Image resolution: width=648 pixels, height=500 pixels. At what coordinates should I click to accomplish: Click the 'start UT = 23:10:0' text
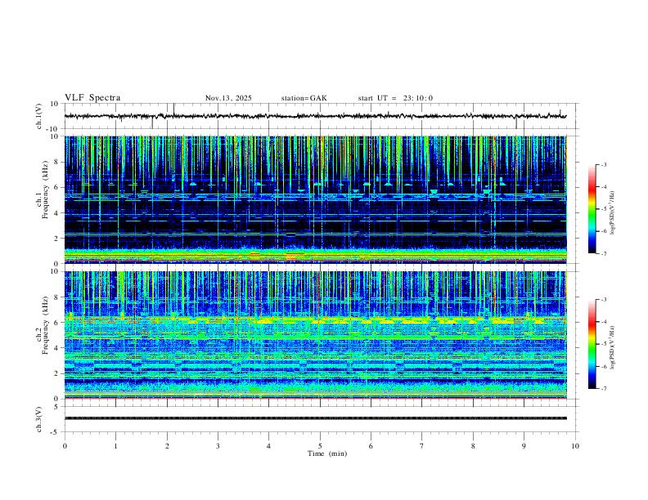click(x=395, y=98)
